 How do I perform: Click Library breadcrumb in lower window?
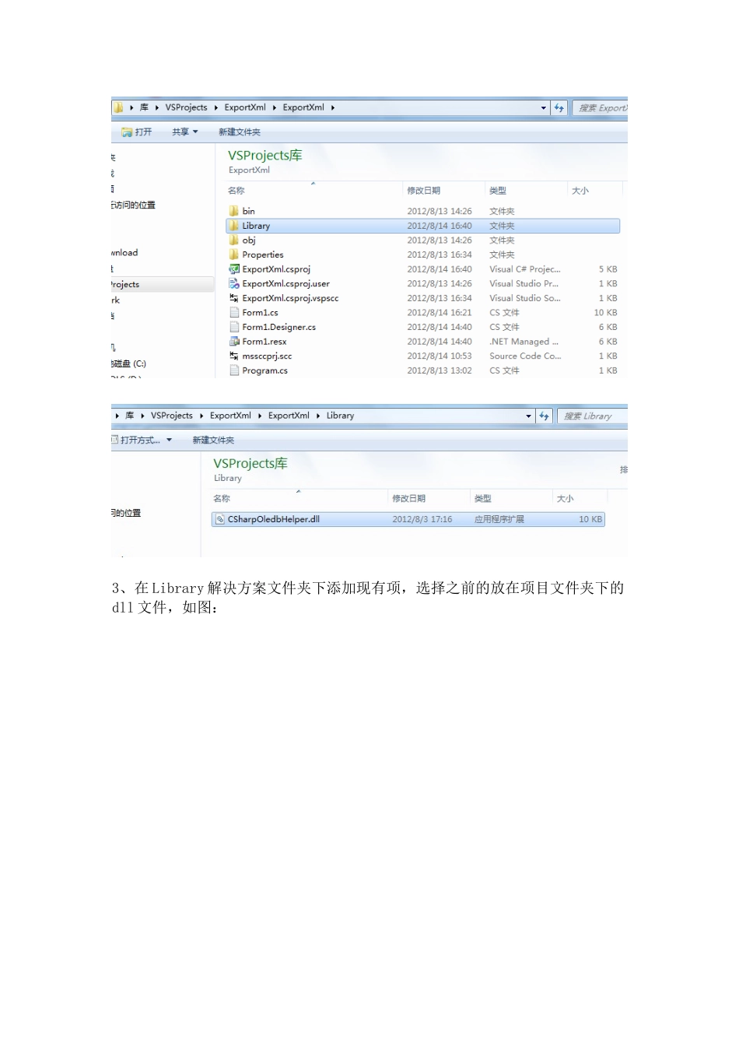point(340,416)
